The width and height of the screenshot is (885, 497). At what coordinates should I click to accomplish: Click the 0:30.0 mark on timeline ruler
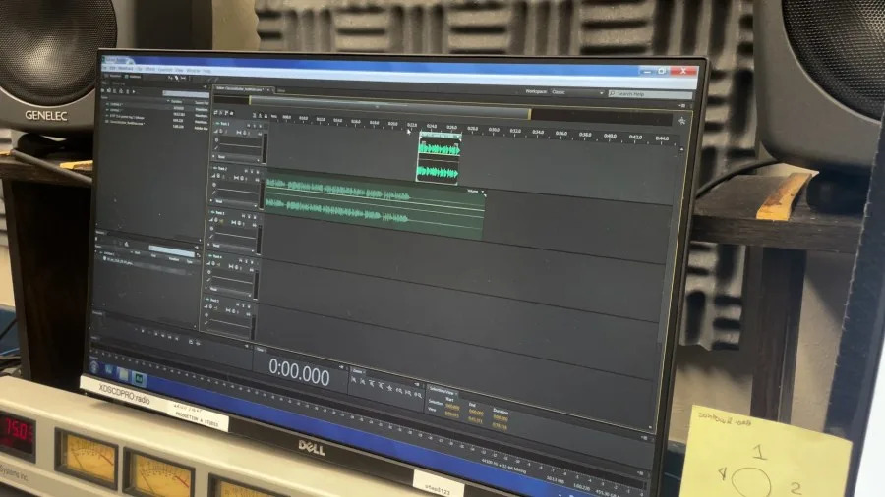(x=494, y=130)
